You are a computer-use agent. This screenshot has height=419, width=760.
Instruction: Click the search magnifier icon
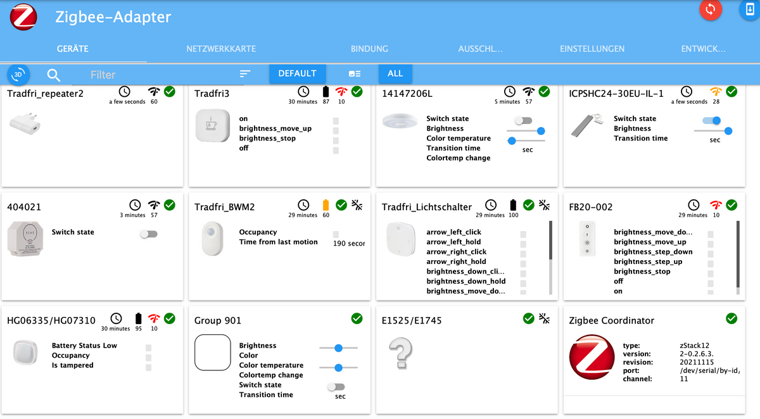54,75
